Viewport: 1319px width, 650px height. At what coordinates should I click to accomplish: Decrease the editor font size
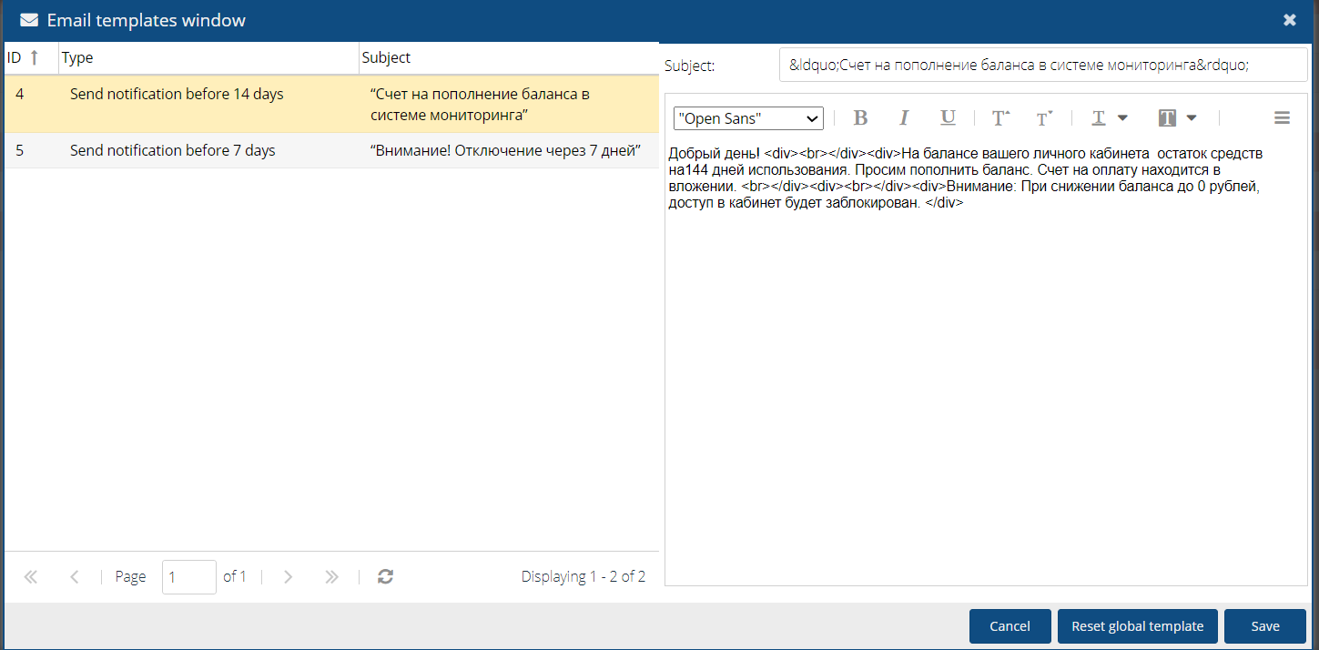(x=1044, y=118)
